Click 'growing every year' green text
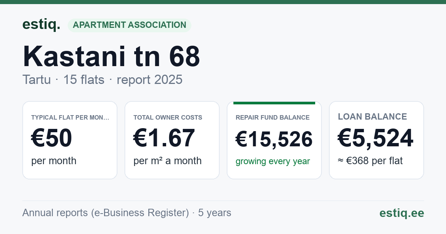The height and width of the screenshot is (234, 446). point(273,162)
